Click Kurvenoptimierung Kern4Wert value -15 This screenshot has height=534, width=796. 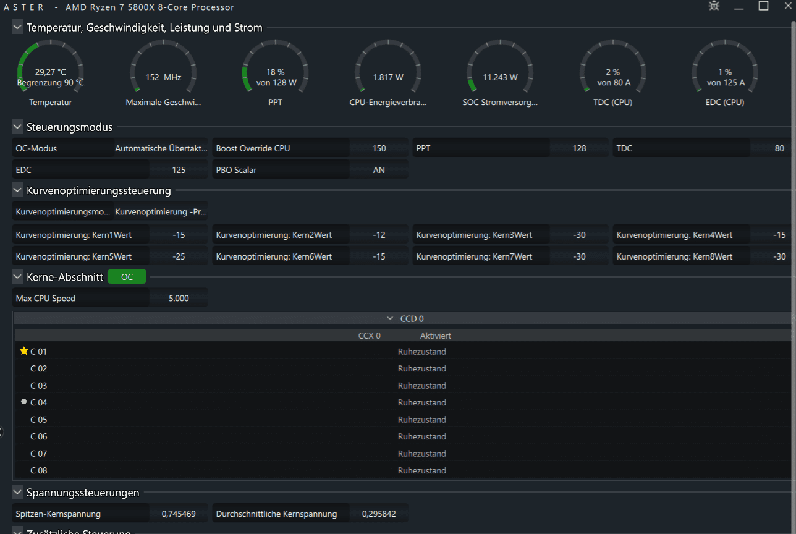tap(771, 235)
